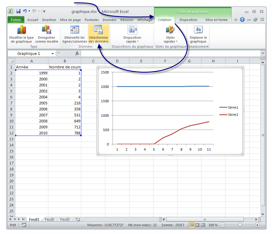Screen dimensions: 272x234
Task: Switch to Page Layout view in status bar
Action: [197, 225]
